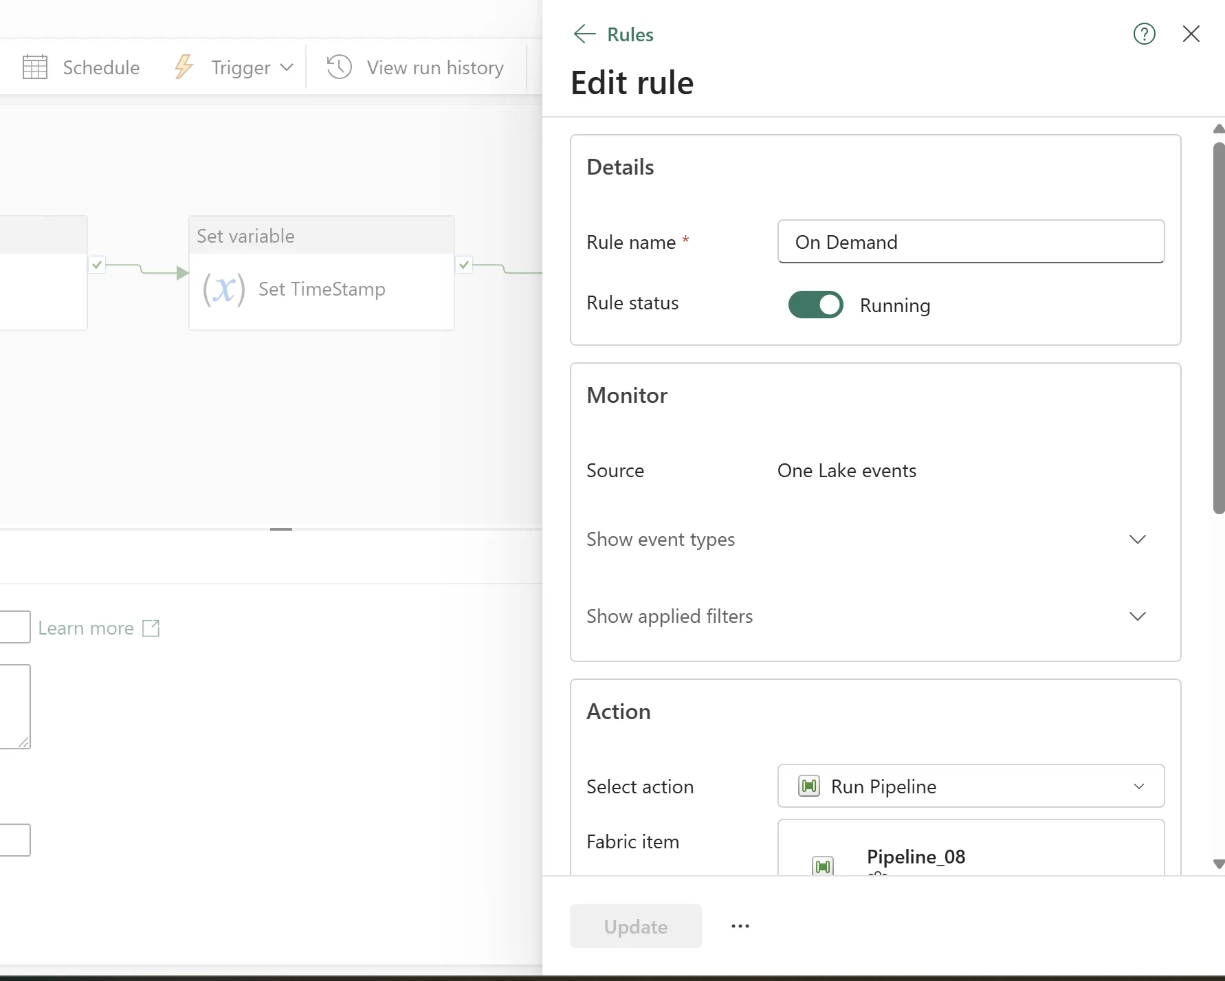The width and height of the screenshot is (1225, 981).
Task: Click the Pipeline_08 fabric item name
Action: (x=916, y=857)
